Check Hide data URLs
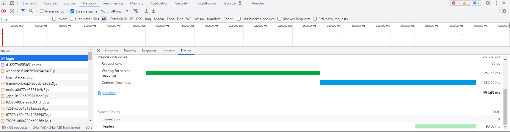The width and height of the screenshot is (510, 132). click(x=71, y=19)
